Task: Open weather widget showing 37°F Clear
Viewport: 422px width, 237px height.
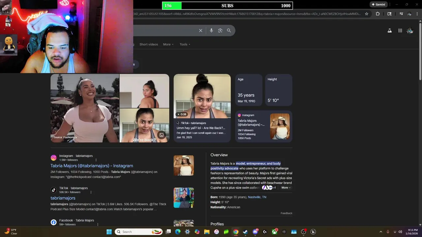Action: tap(11, 232)
